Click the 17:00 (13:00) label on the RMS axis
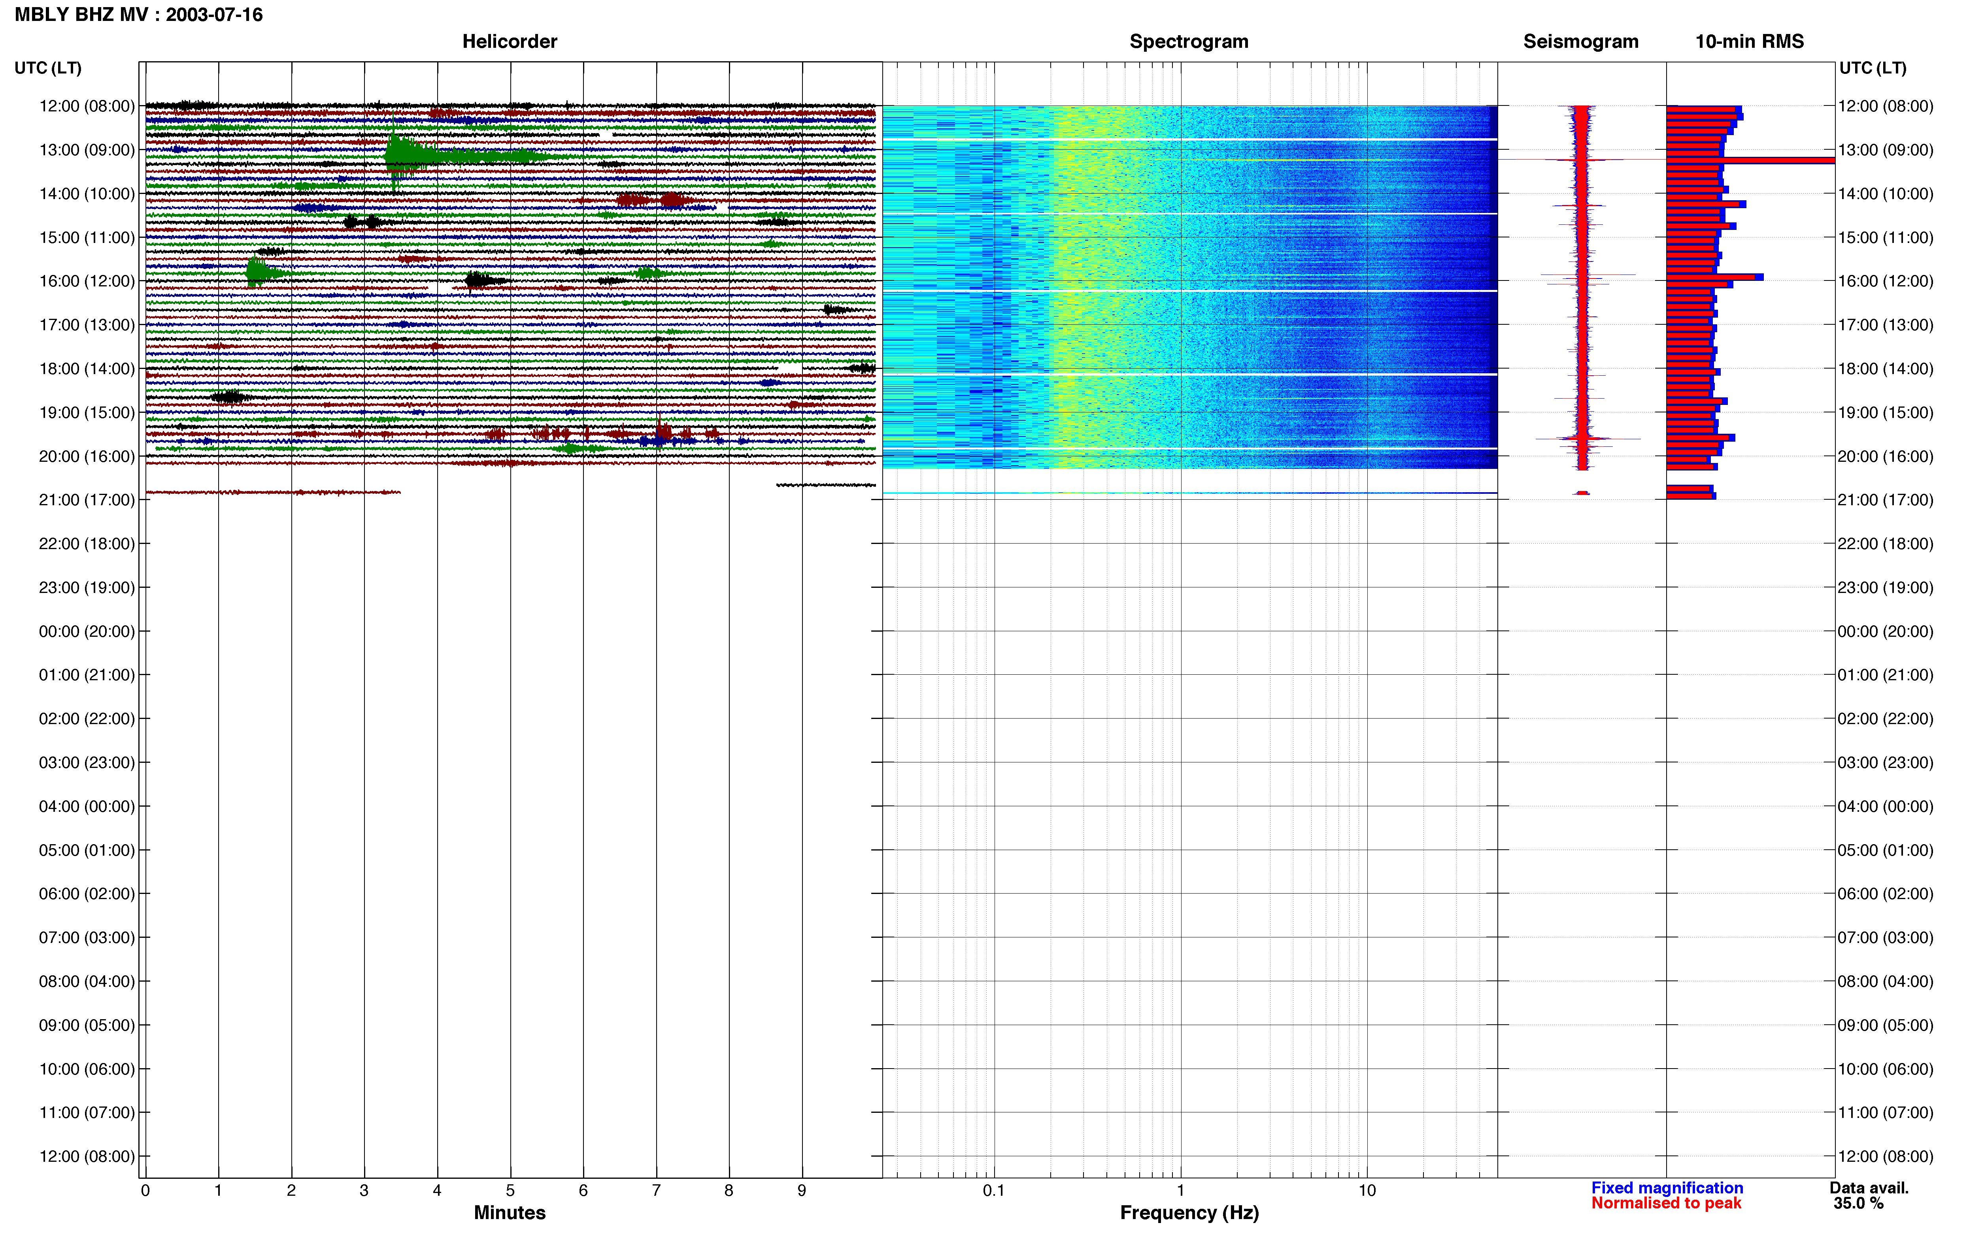1984x1240 pixels. (x=1886, y=325)
